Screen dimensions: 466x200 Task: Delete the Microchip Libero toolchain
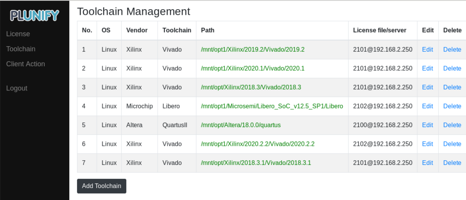pos(452,106)
